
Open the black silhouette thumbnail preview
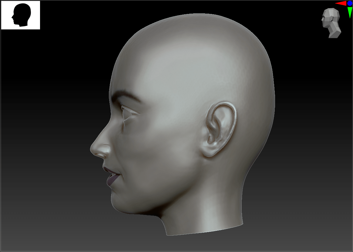click(x=21, y=15)
